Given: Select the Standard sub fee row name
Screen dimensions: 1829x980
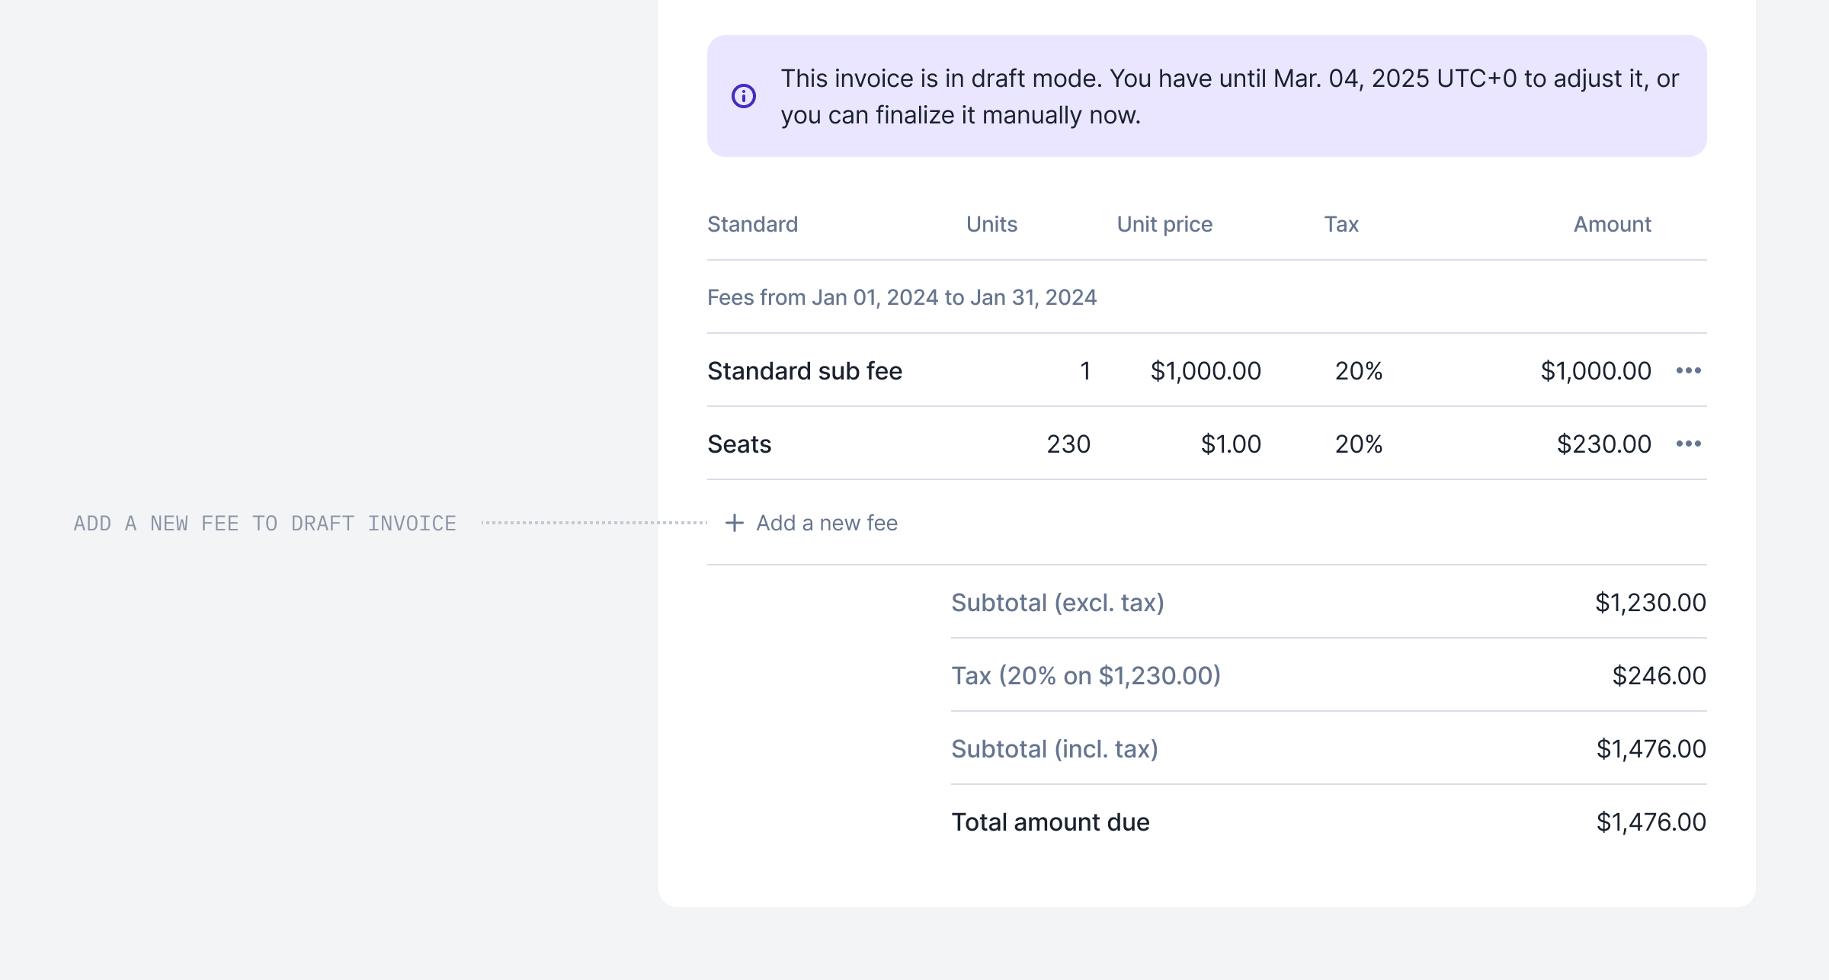Looking at the screenshot, I should click(804, 371).
